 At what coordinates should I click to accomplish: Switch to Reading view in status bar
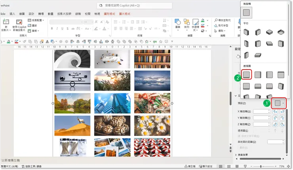237,166
